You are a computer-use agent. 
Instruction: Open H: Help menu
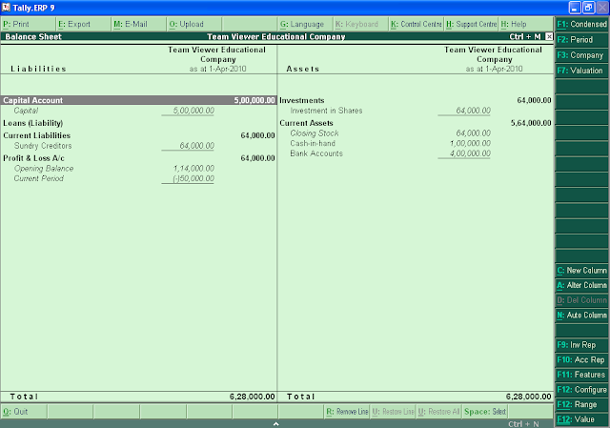(526, 24)
